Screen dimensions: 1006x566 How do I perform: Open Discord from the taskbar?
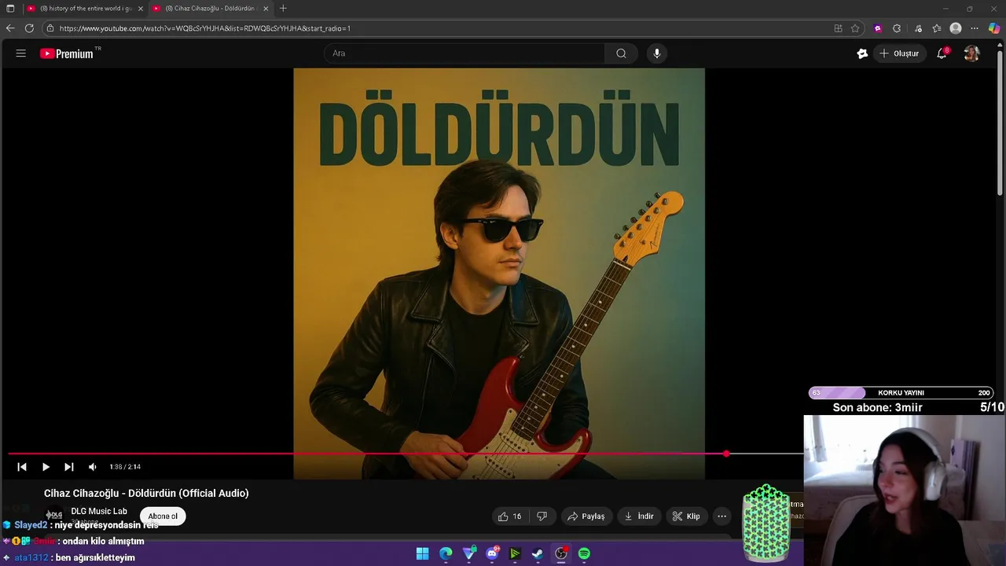492,553
